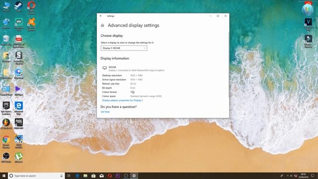Viewport: 318px width, 179px height.
Task: Select the FL Studio desktop icon
Action: (6, 124)
